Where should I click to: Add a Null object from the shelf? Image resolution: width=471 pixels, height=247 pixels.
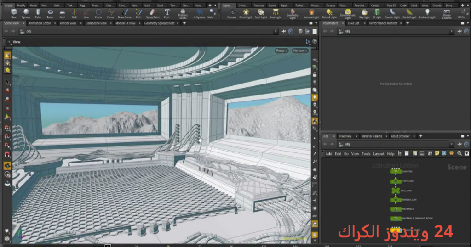(x=74, y=13)
